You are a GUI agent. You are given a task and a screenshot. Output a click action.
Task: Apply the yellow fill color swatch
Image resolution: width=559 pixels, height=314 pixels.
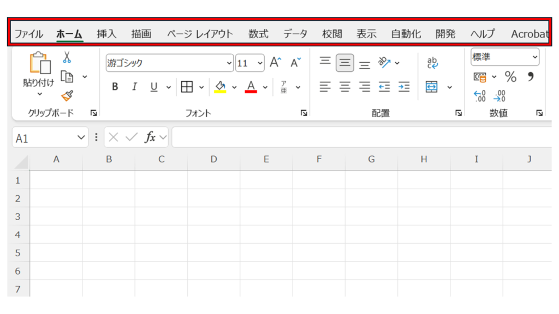(221, 87)
